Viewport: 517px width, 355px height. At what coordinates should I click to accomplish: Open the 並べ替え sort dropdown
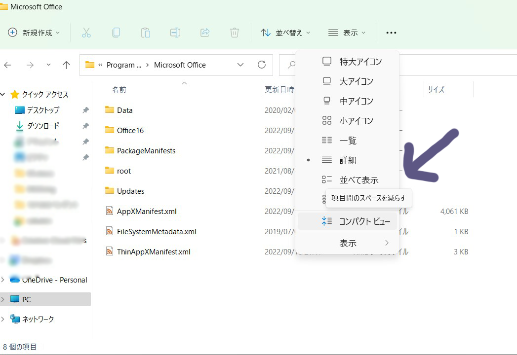tap(285, 33)
